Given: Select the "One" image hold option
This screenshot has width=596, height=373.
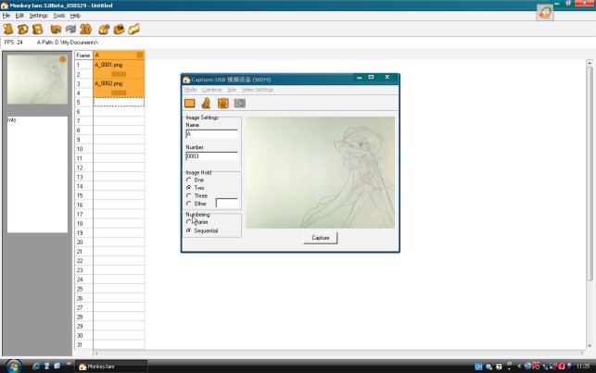Looking at the screenshot, I should pyautogui.click(x=196, y=180).
